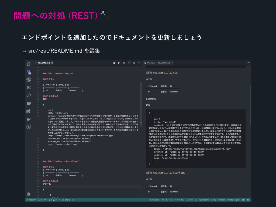Viewport: 276px width, 207px height.
Task: Click the smiley feedback icon in status bar
Action: 243,200
